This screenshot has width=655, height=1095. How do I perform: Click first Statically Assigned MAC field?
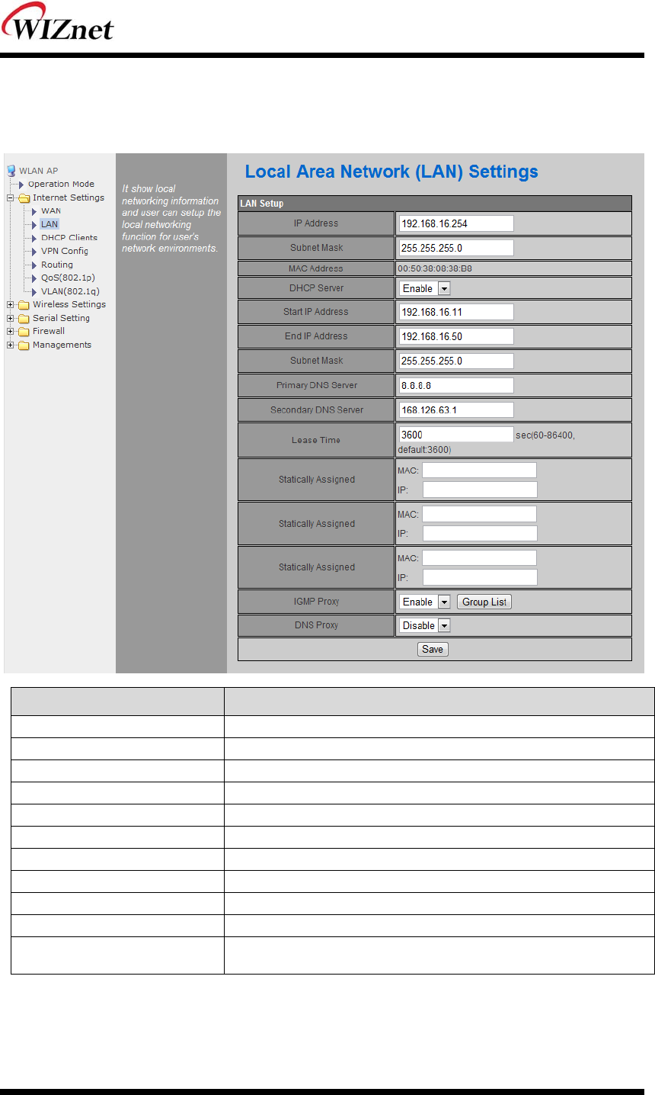click(x=480, y=470)
